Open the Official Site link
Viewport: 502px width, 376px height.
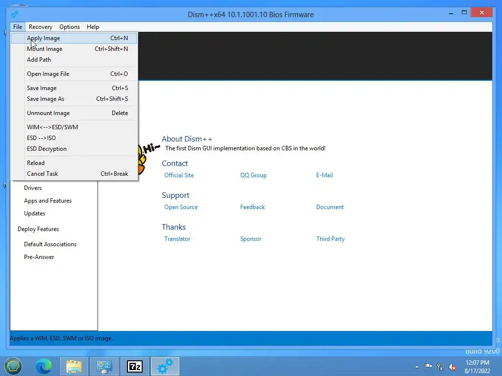click(x=179, y=175)
